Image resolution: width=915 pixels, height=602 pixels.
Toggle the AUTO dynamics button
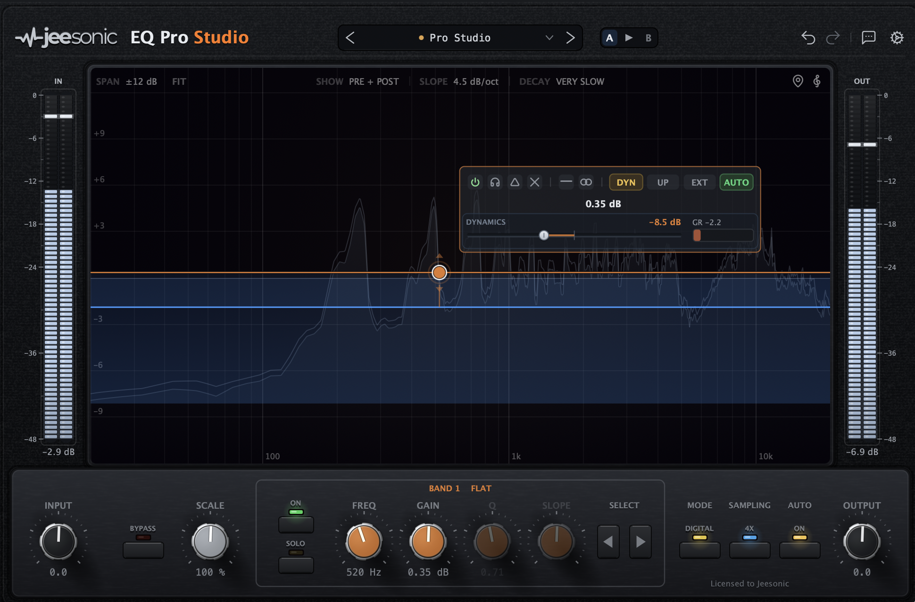tap(736, 182)
